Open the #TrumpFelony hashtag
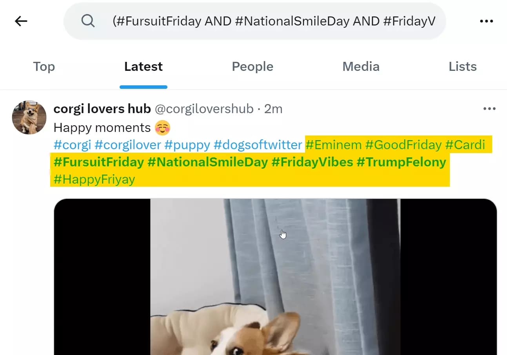The width and height of the screenshot is (507, 355). click(x=401, y=162)
